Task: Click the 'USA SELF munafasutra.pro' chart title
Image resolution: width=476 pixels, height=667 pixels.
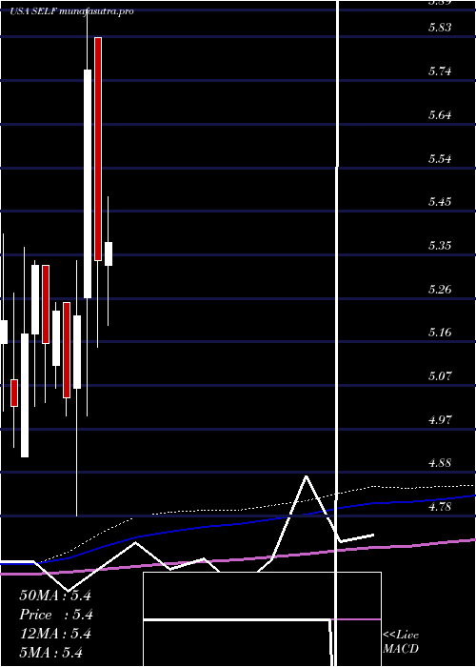Action: pos(71,11)
